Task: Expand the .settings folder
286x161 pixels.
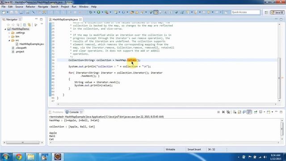Action: point(9,33)
